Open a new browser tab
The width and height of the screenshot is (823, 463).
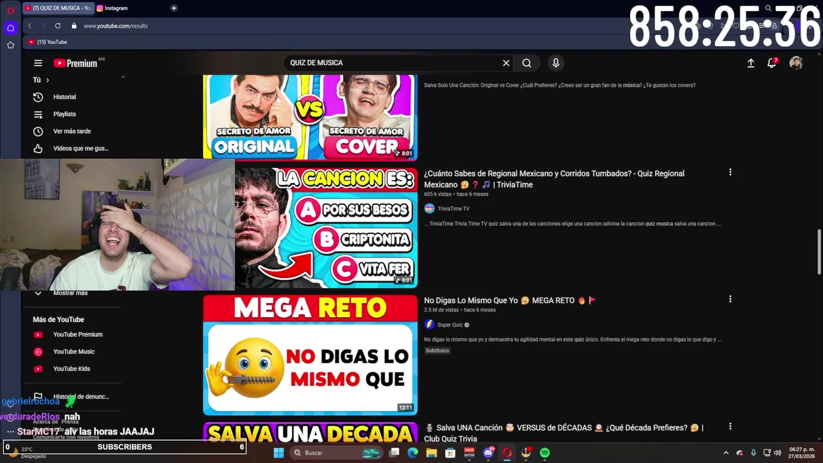174,8
